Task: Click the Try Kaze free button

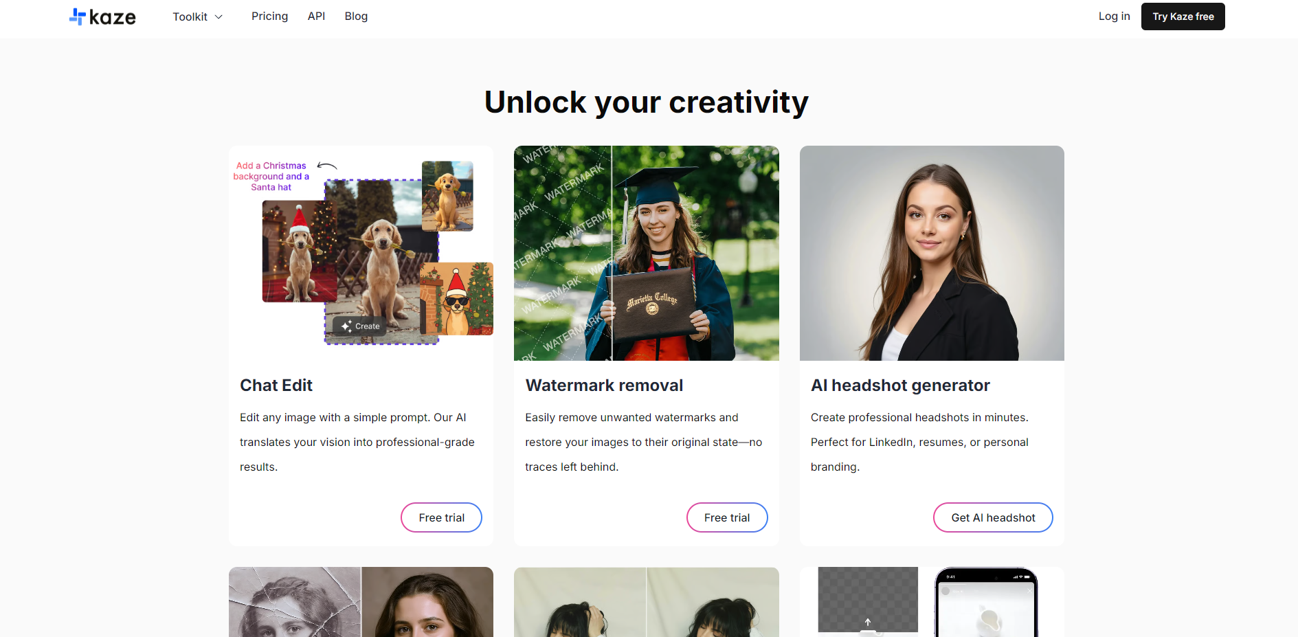Action: [1183, 16]
